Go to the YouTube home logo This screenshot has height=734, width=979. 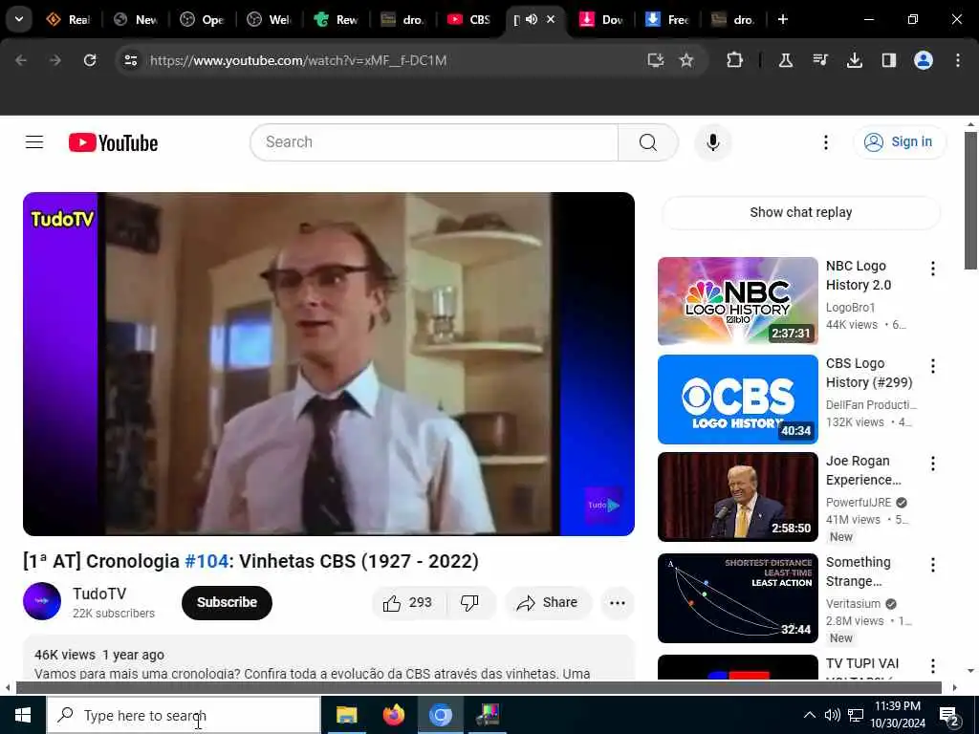click(x=113, y=143)
